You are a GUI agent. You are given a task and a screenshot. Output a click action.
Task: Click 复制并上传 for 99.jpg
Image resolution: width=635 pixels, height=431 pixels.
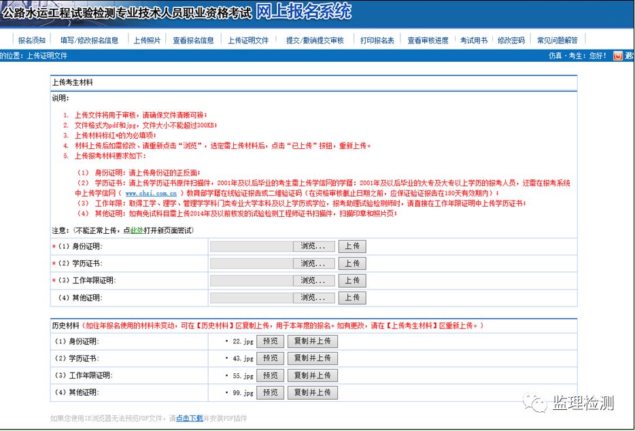(x=312, y=392)
